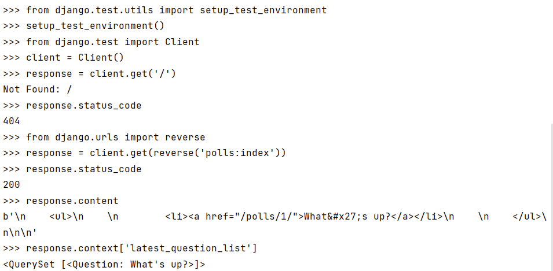553x271 pixels.
Task: Click the "reverse('polls:index')" command line
Action: [156, 153]
